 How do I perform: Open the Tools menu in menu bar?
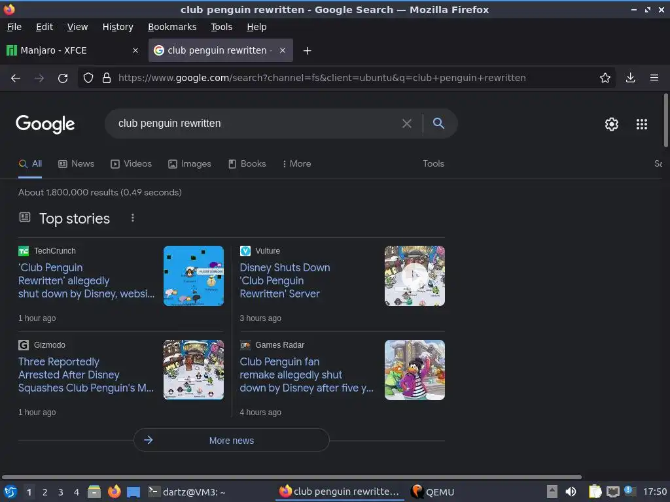221,27
